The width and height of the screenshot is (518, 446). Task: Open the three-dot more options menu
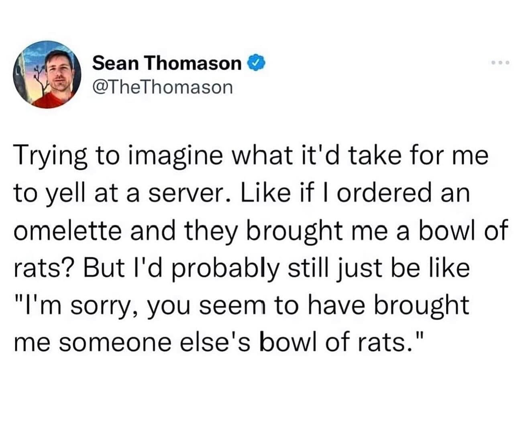(x=500, y=63)
